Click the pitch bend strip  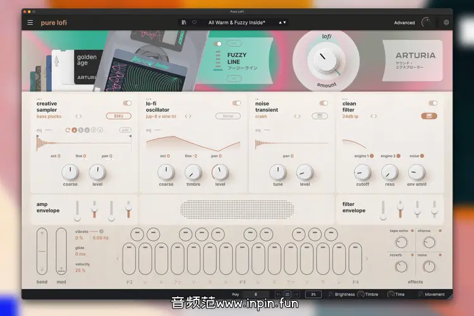[42, 252]
